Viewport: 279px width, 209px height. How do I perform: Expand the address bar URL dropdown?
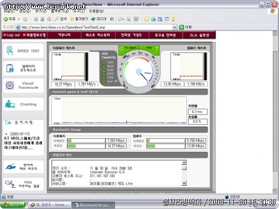175,27
